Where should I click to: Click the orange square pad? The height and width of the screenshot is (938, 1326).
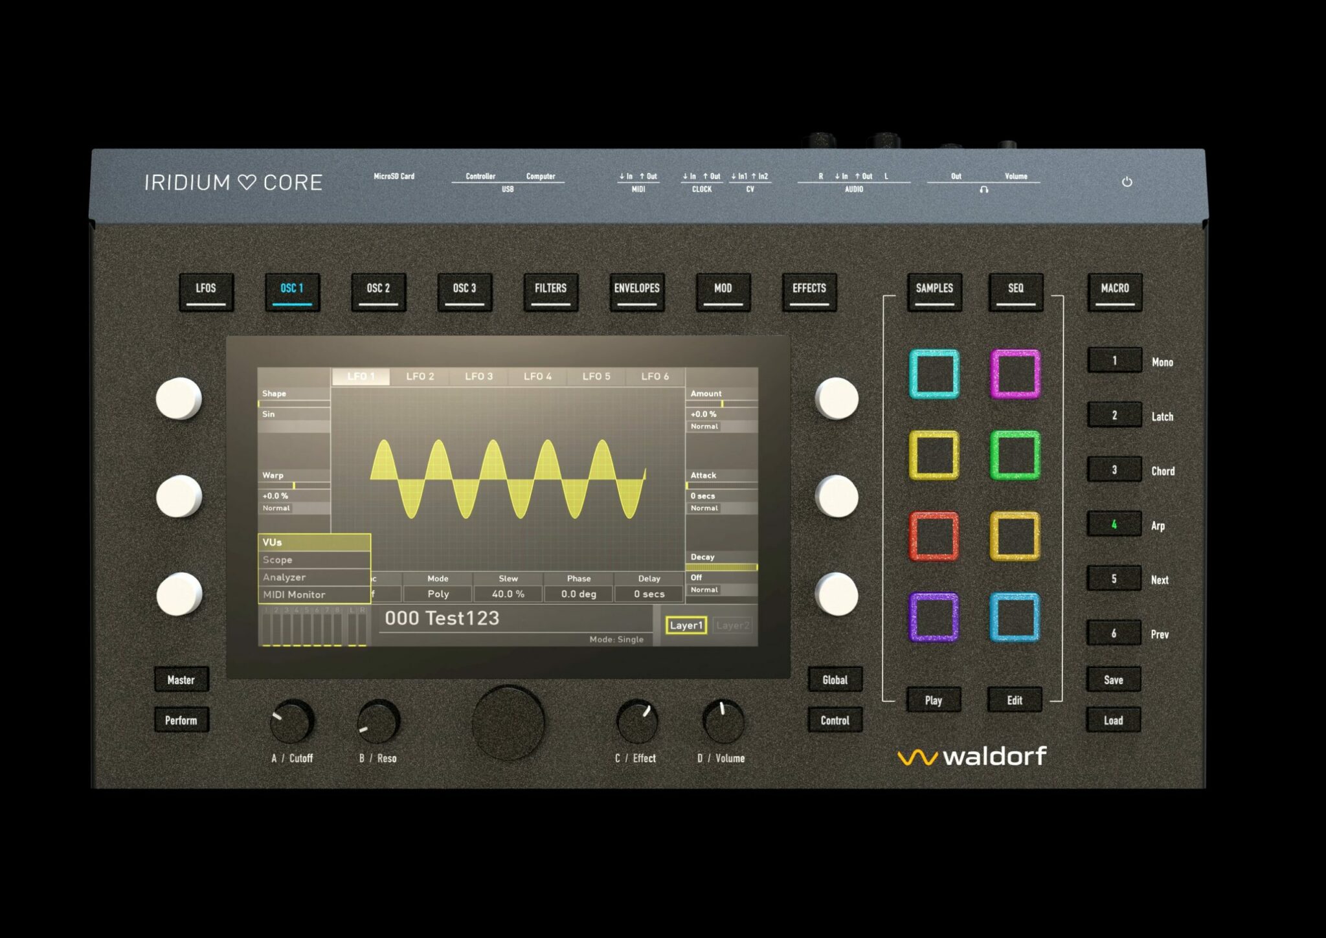pos(1015,536)
